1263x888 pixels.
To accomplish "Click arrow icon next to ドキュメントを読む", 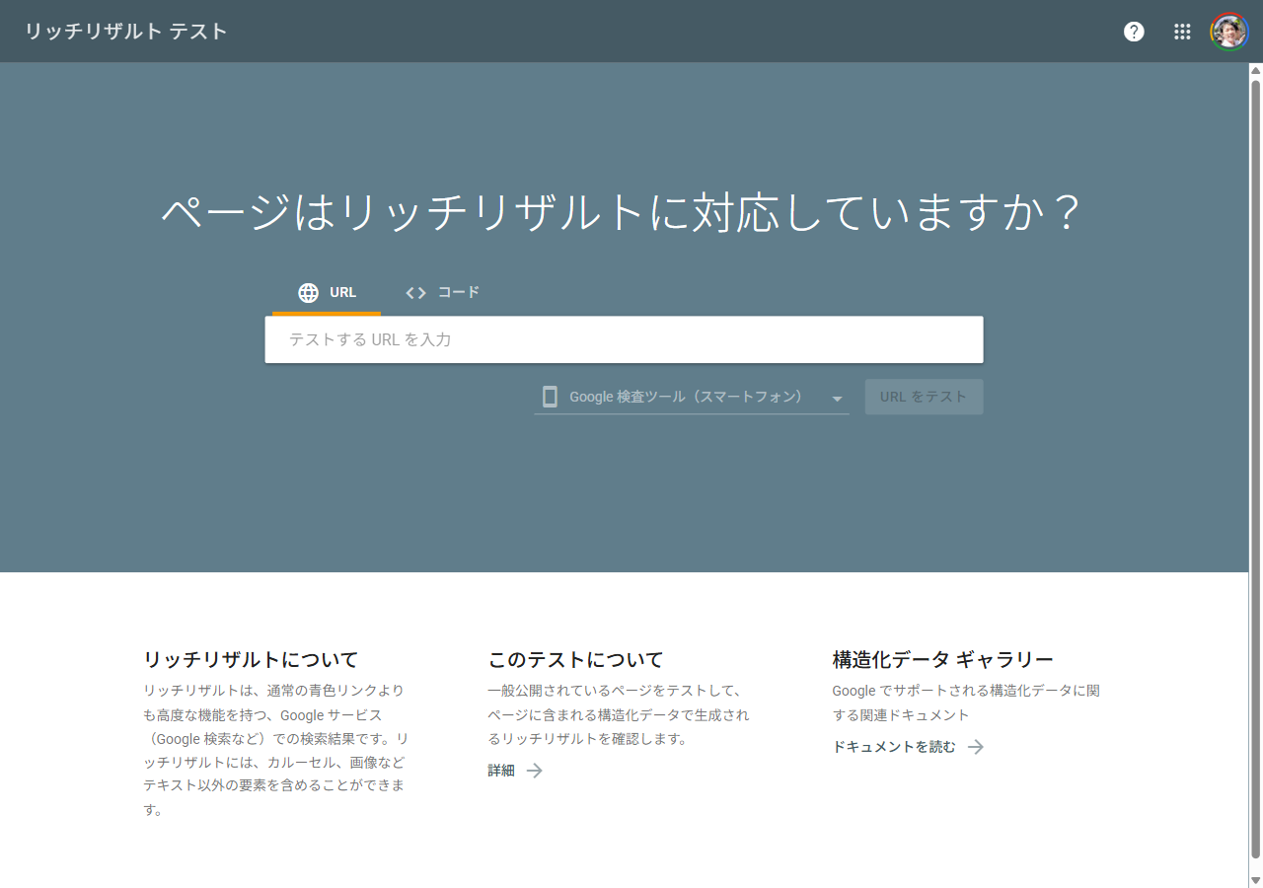I will click(975, 747).
